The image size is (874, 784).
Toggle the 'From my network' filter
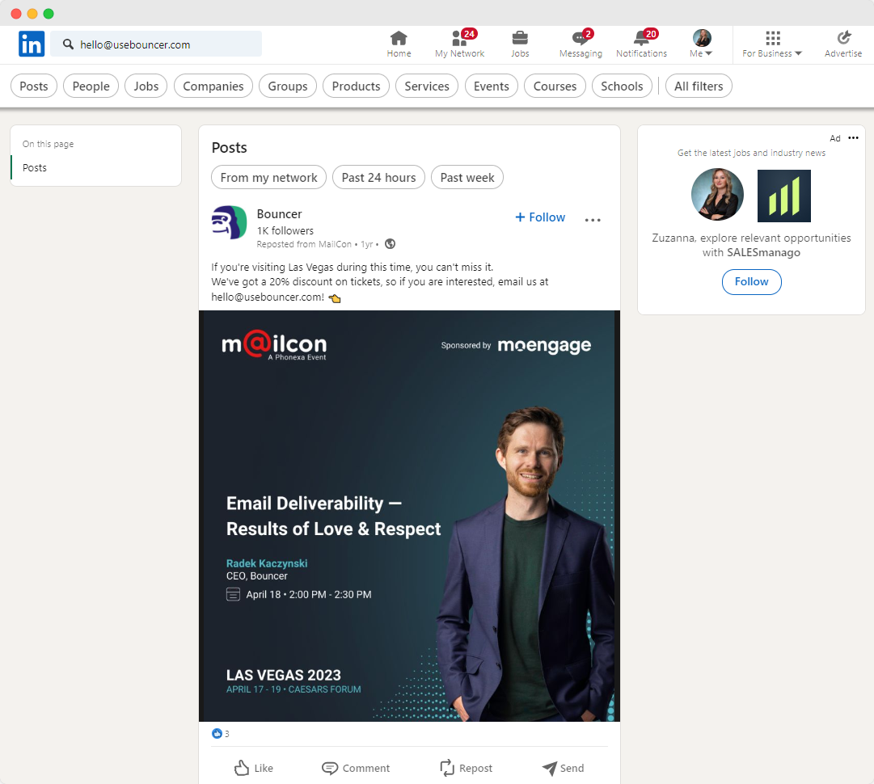pos(269,177)
